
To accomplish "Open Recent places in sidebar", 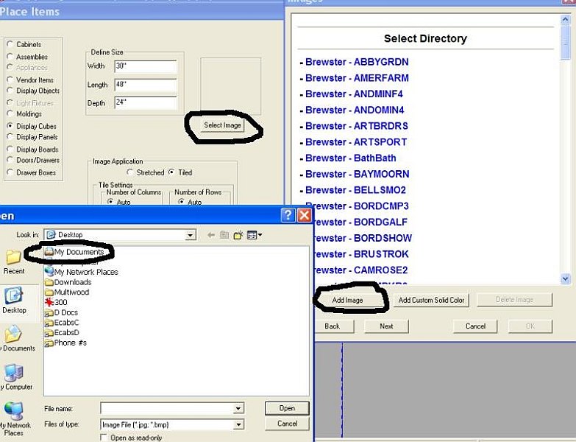I will 13,262.
